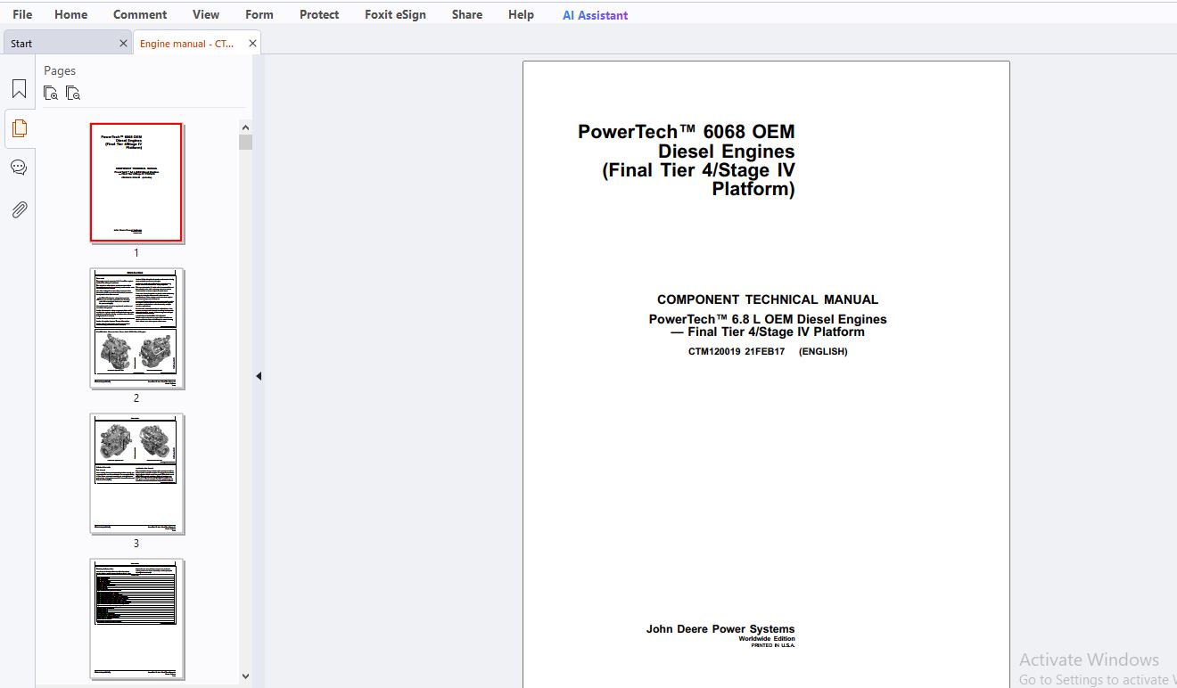Open the Protect ribbon tab
Screen dimensions: 1177x688
319,14
